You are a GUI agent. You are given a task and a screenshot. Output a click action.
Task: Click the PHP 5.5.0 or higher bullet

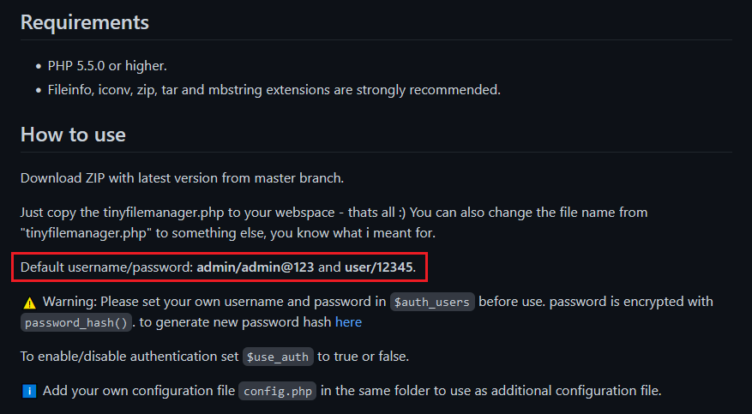107,66
